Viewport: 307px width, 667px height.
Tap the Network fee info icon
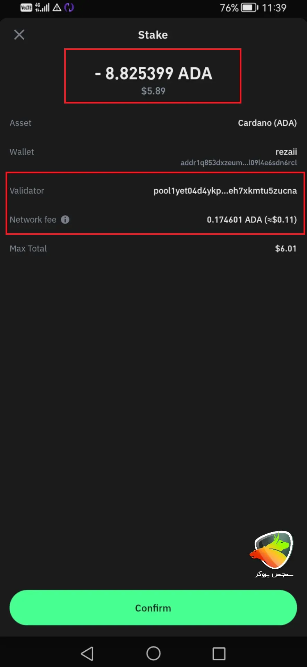(65, 220)
